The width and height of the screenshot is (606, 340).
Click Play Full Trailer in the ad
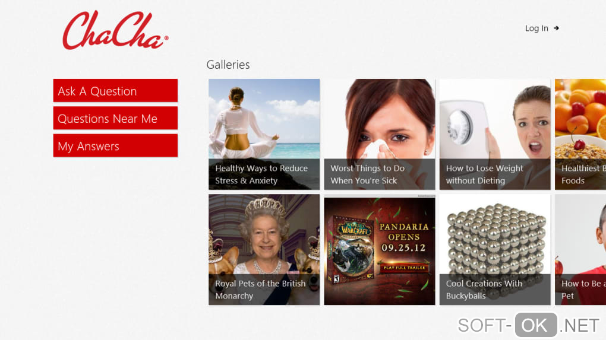pos(404,268)
